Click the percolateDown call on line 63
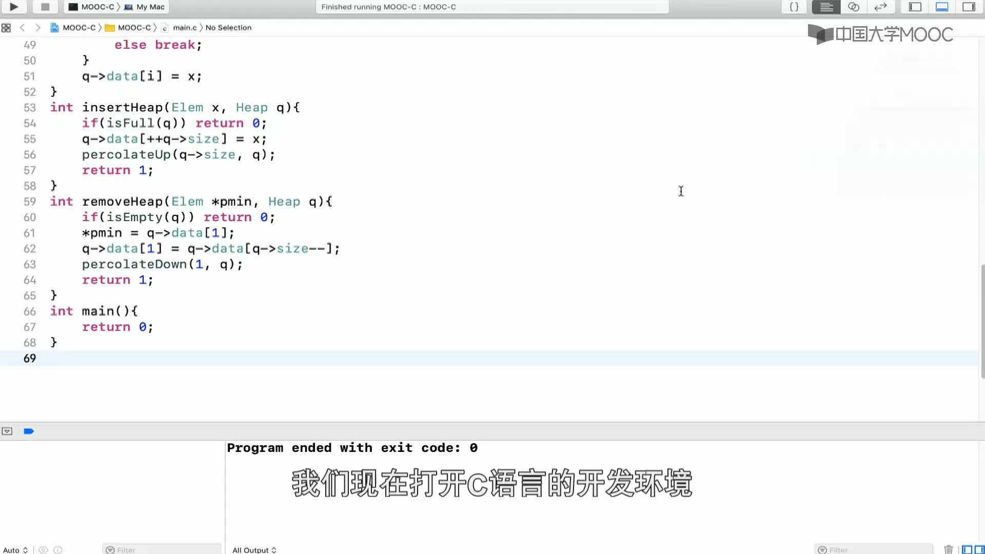 pos(162,264)
